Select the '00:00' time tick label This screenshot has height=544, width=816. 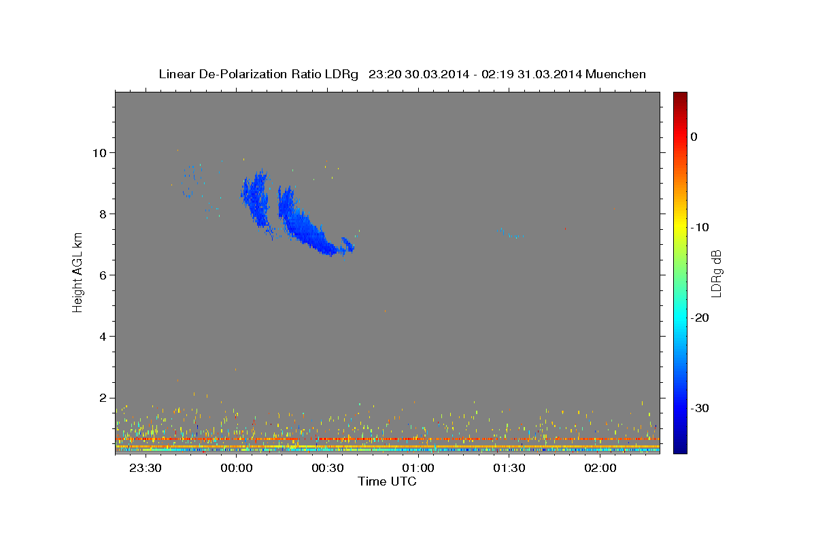(237, 469)
